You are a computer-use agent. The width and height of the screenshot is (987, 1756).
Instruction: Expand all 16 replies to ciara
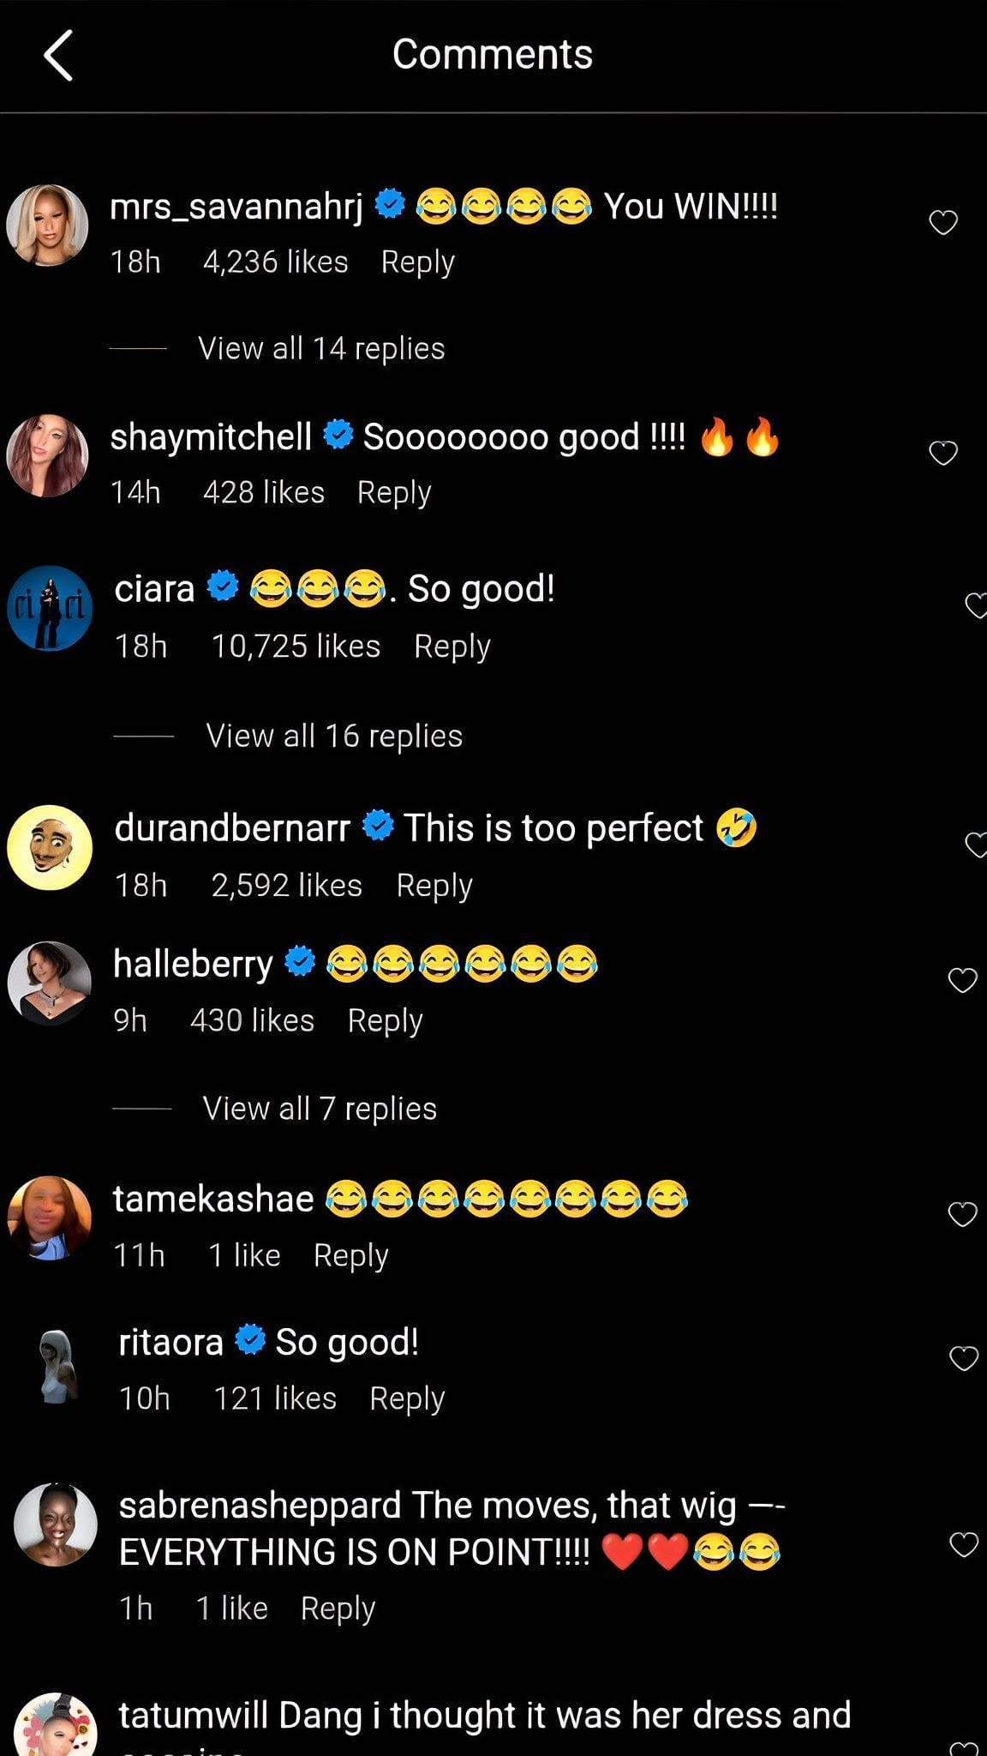pos(332,735)
